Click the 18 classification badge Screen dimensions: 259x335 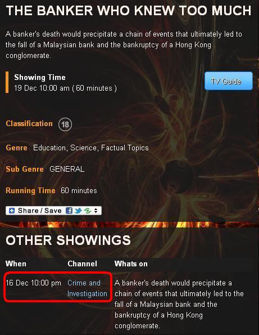click(x=65, y=124)
